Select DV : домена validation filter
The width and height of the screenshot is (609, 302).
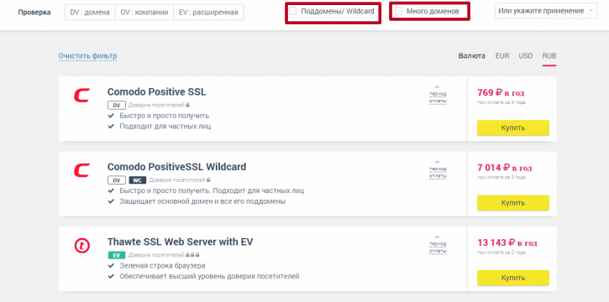click(x=90, y=13)
